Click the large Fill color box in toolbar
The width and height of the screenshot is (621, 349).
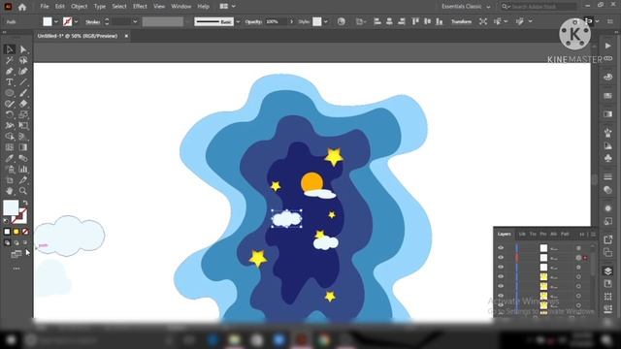pyautogui.click(x=11, y=207)
